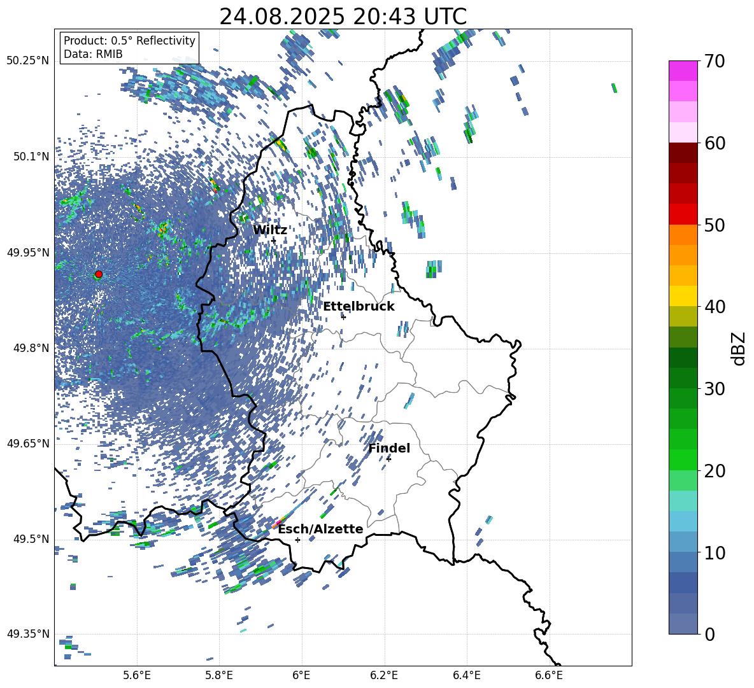Click the red radar site marker
The width and height of the screenshot is (754, 688).
[x=99, y=274]
